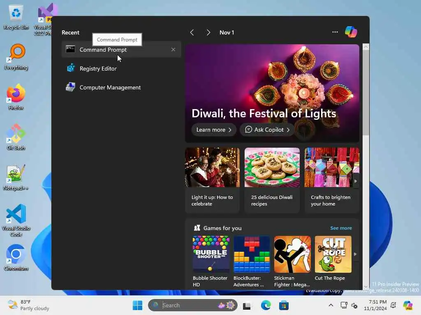Click the Nov 1 date label

pyautogui.click(x=227, y=32)
